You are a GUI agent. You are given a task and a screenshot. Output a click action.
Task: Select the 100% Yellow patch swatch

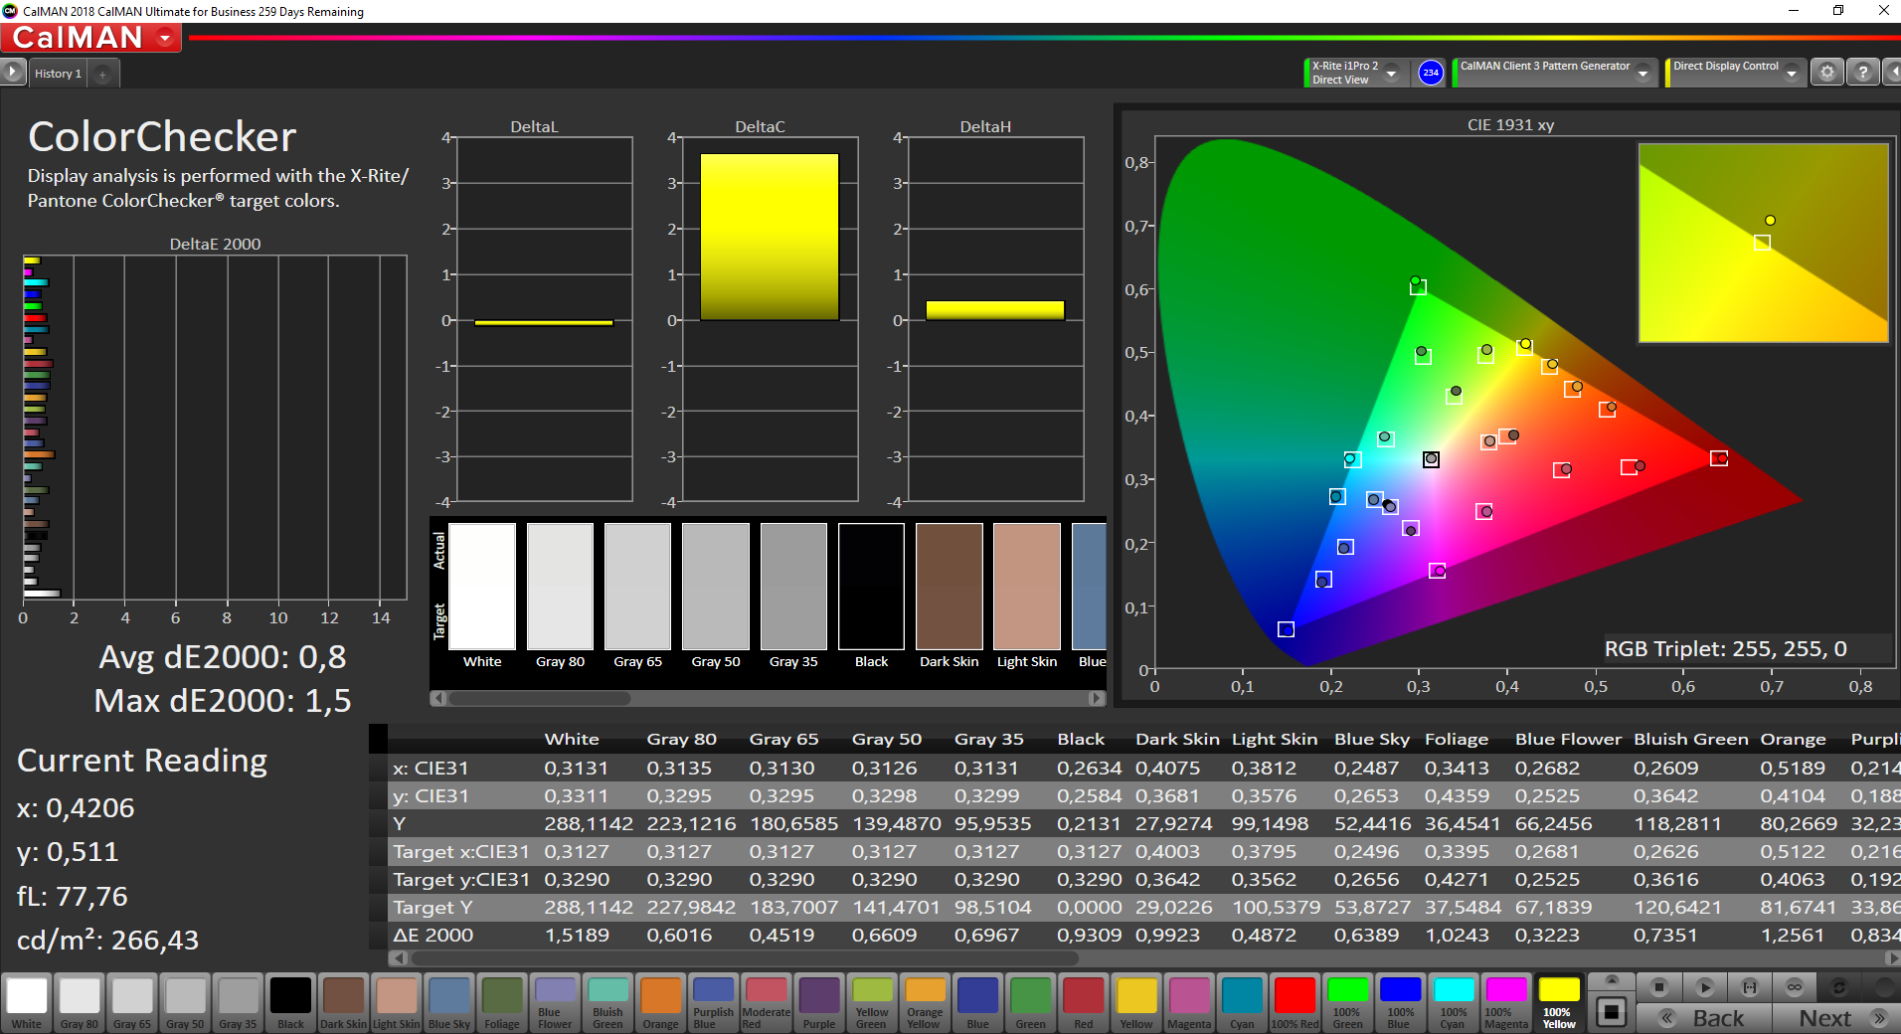tap(1559, 1002)
